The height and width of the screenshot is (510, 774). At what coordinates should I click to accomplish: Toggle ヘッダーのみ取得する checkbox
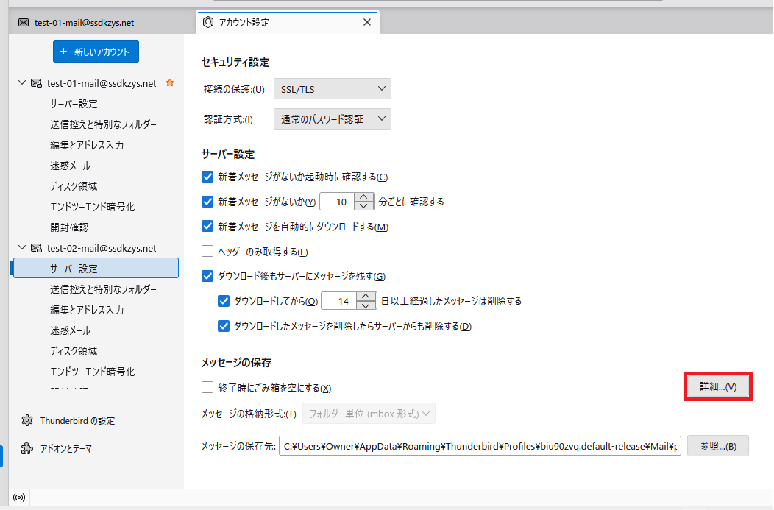(207, 252)
